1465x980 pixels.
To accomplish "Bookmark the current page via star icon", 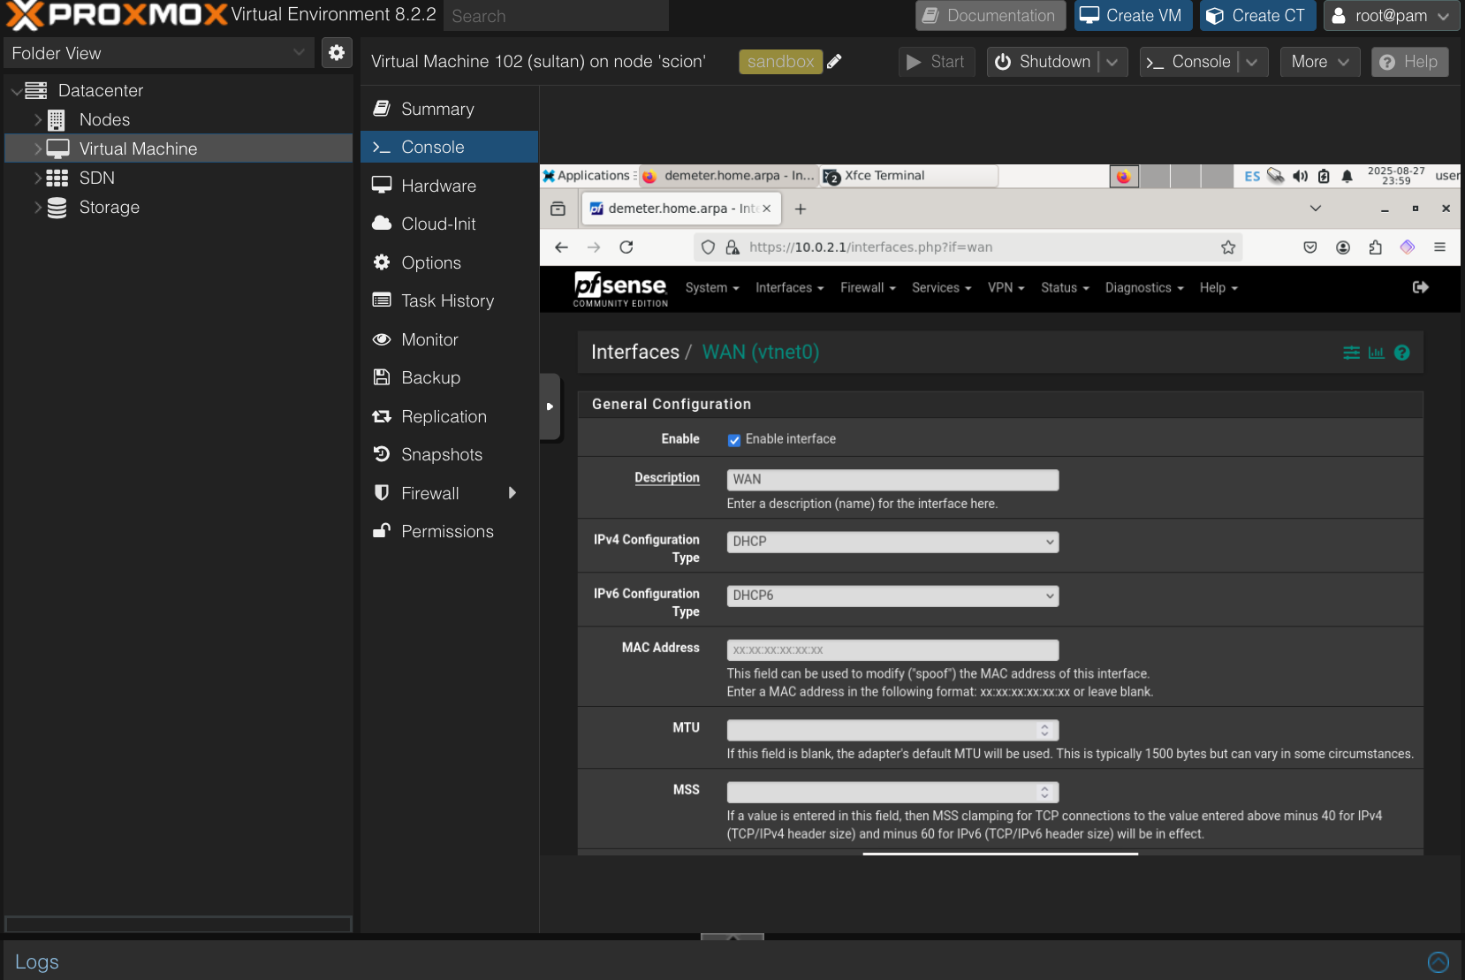I will (1227, 247).
